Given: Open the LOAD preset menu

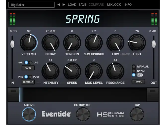Looking at the screenshot, I should pos(72,4).
